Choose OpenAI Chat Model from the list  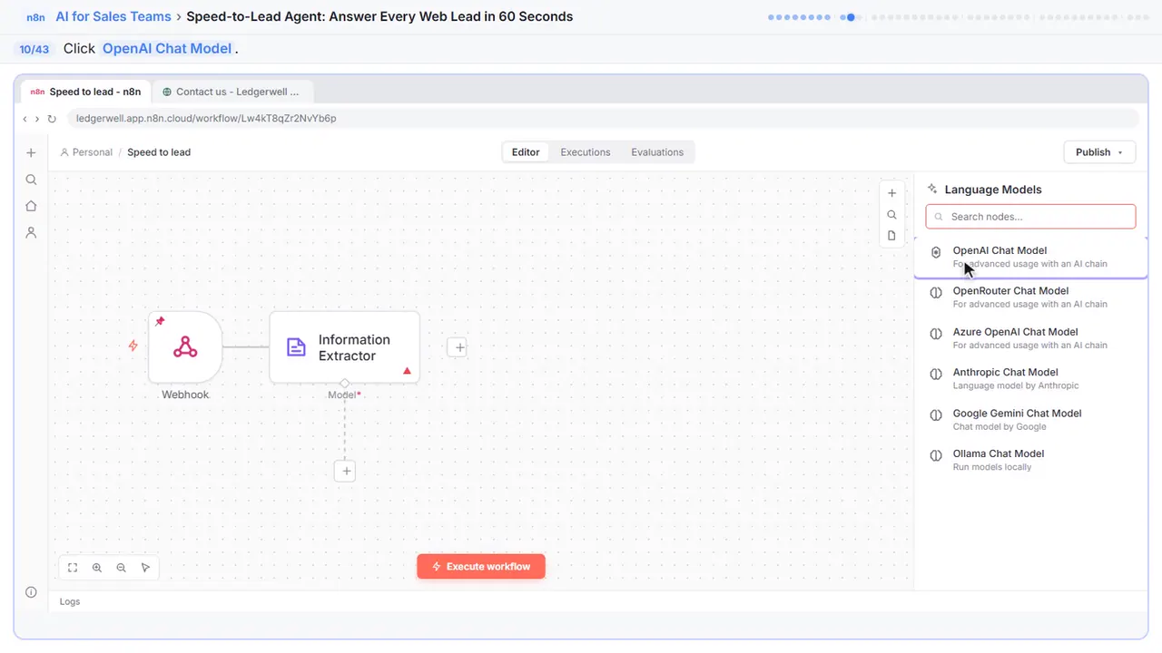pyautogui.click(x=1030, y=257)
